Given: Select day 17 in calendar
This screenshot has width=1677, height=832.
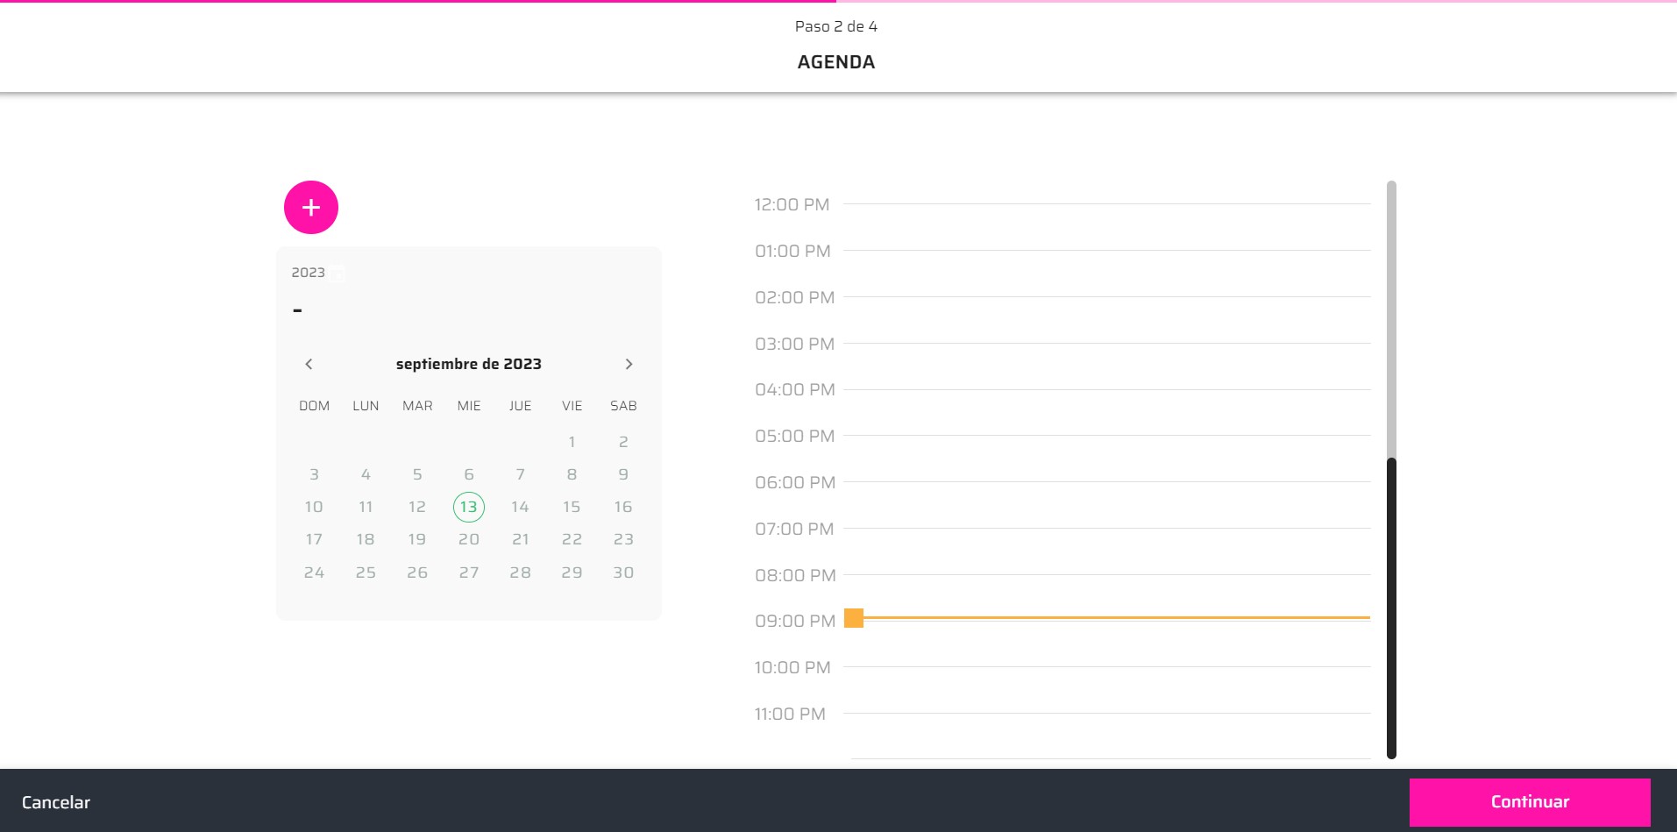Looking at the screenshot, I should coord(314,539).
